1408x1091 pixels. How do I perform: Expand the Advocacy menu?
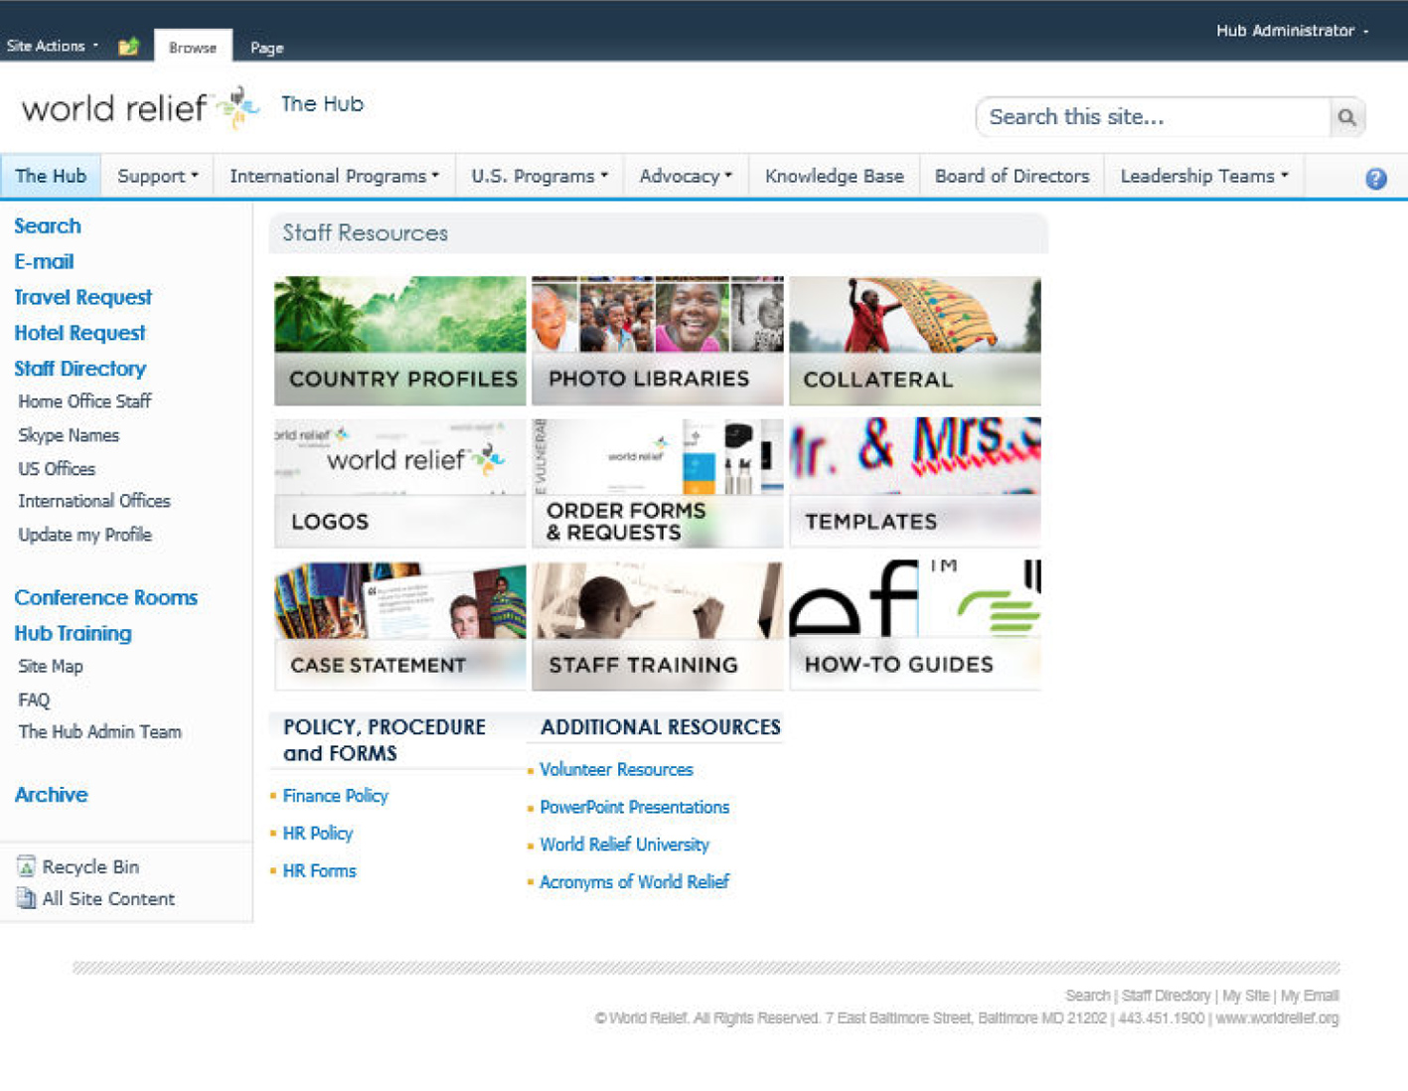point(686,176)
